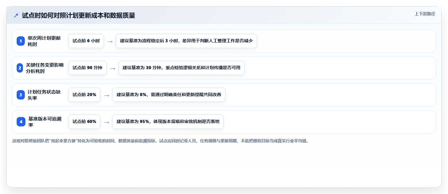
Task: Click the number 1 badge
Action: tap(21, 41)
